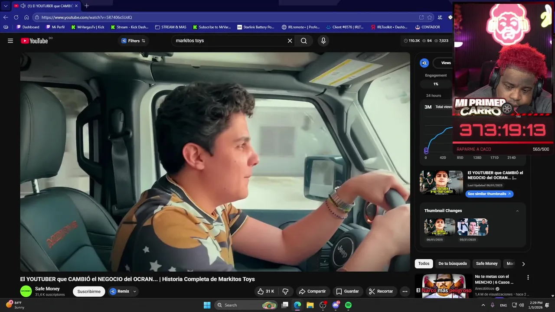Open the 'Mi Perfil' bookmark
555x312 pixels.
55,27
